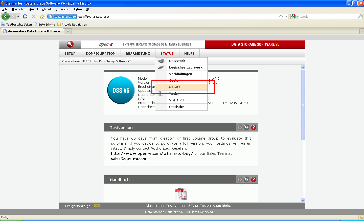Select Geräte from the STATUS menu
This screenshot has width=364, height=221.
181,87
